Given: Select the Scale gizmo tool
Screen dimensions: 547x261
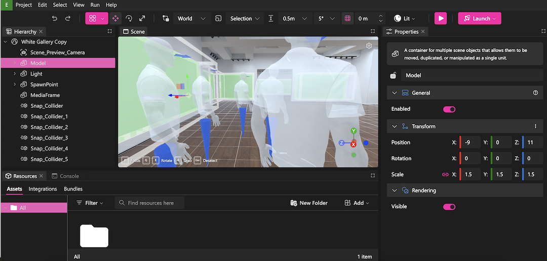Looking at the screenshot, I should click(142, 18).
